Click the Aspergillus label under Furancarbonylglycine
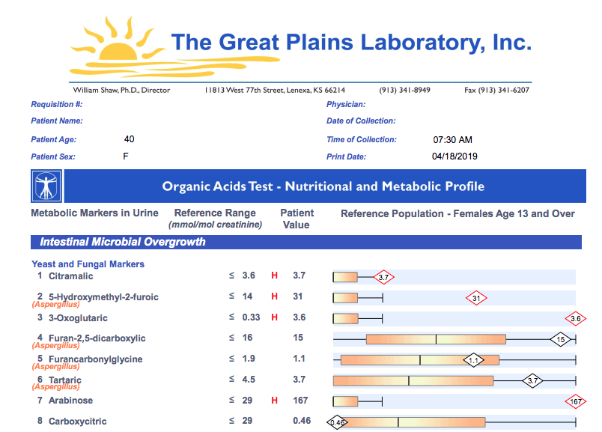This screenshot has height=432, width=602. coord(55,366)
